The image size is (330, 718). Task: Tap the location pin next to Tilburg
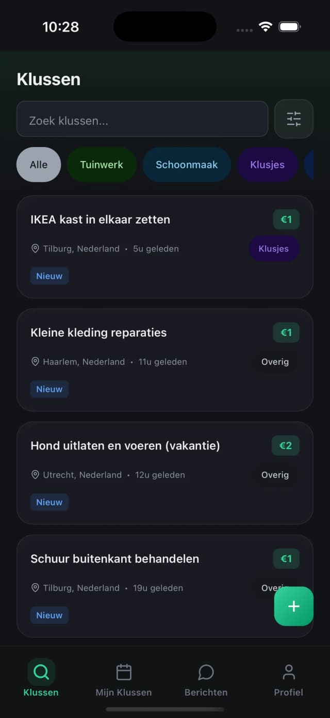(35, 248)
